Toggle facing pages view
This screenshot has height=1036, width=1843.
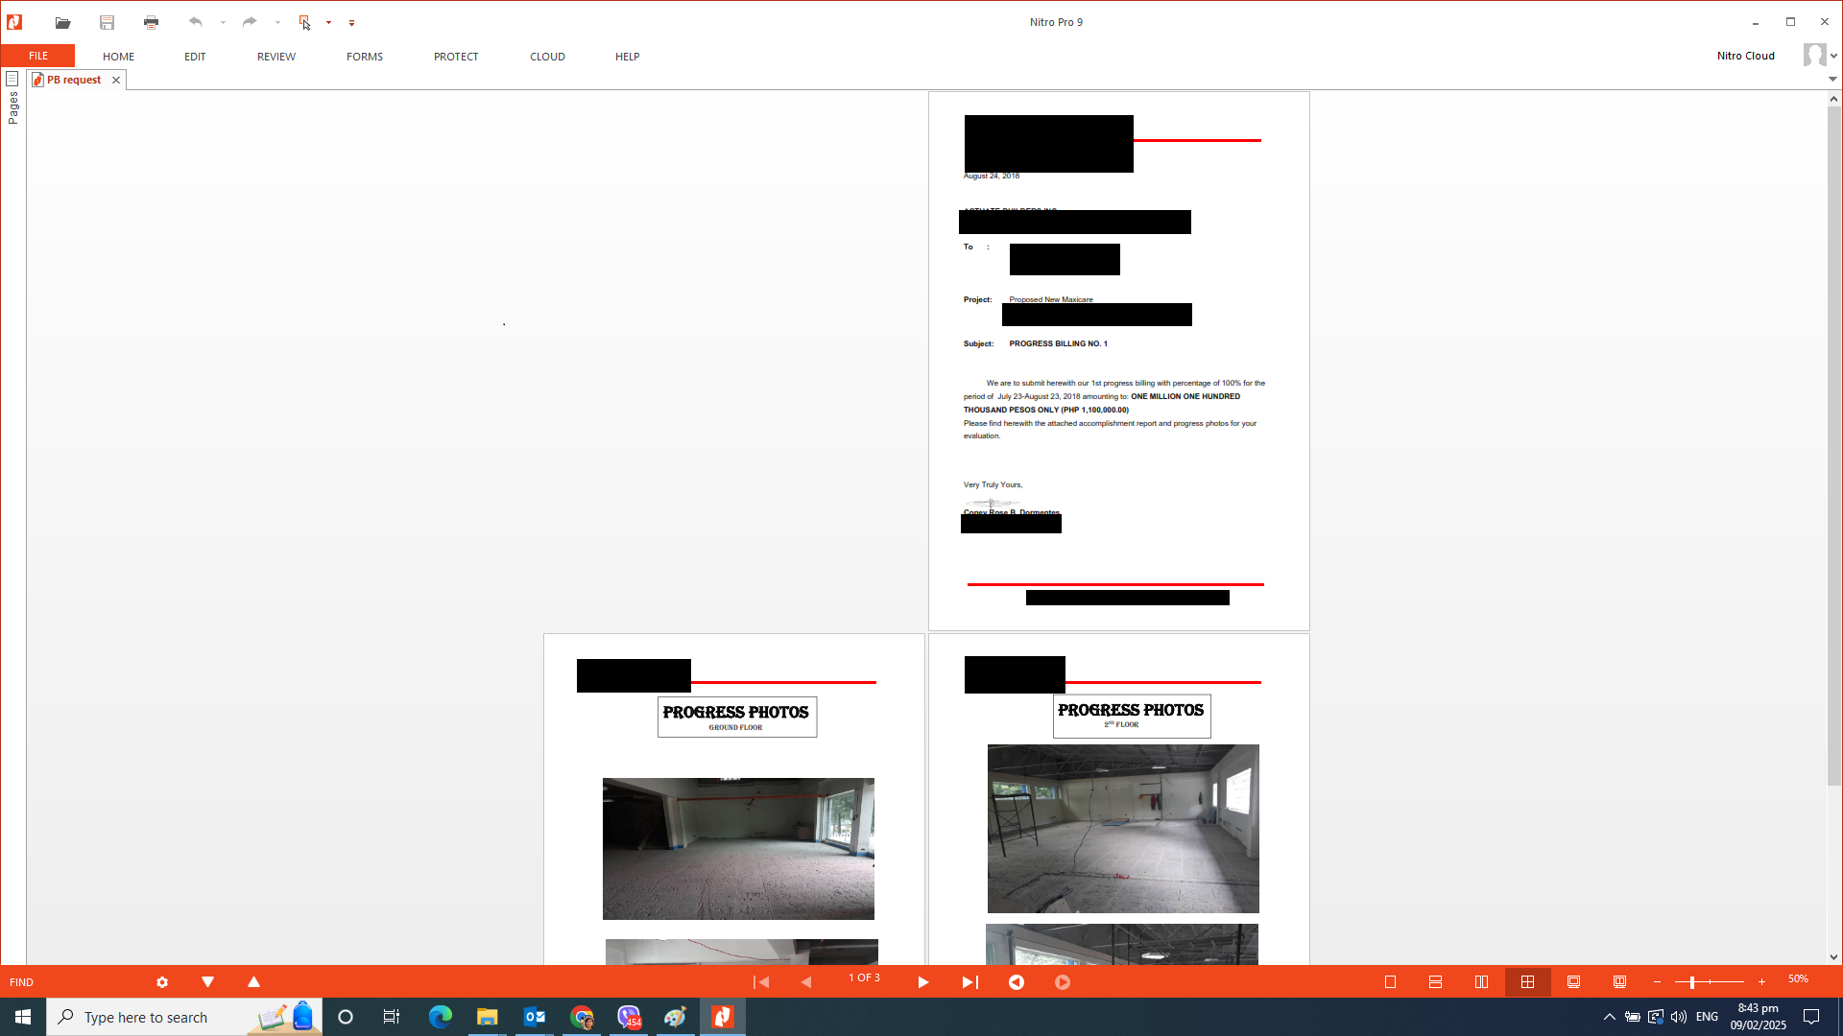[x=1481, y=982]
